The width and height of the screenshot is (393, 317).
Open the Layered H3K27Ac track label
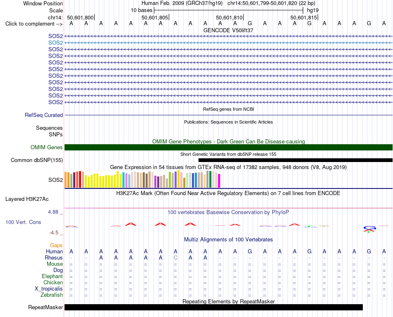point(27,199)
